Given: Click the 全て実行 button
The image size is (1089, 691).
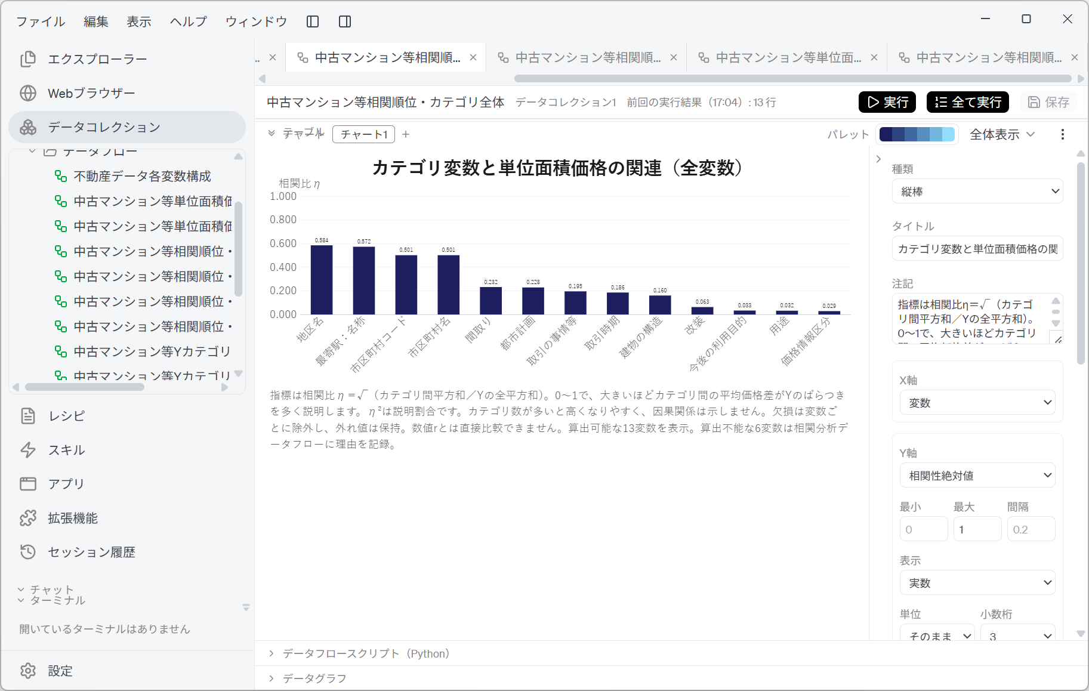Looking at the screenshot, I should point(968,102).
